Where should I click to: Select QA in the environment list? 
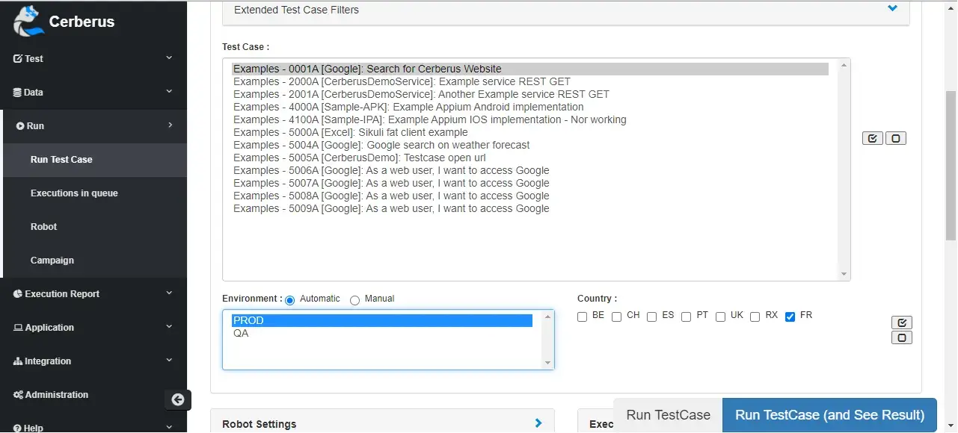point(241,333)
